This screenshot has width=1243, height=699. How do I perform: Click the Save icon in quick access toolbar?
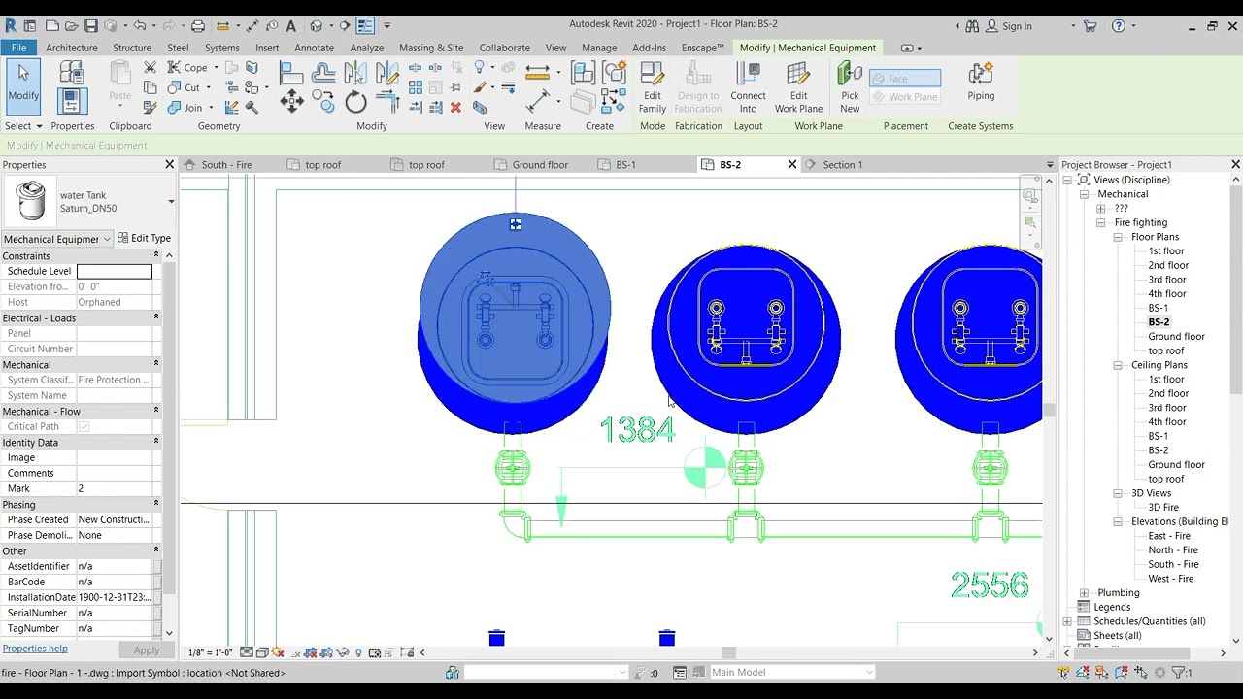coord(91,25)
